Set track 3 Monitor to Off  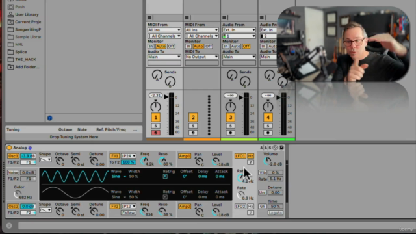pos(246,46)
